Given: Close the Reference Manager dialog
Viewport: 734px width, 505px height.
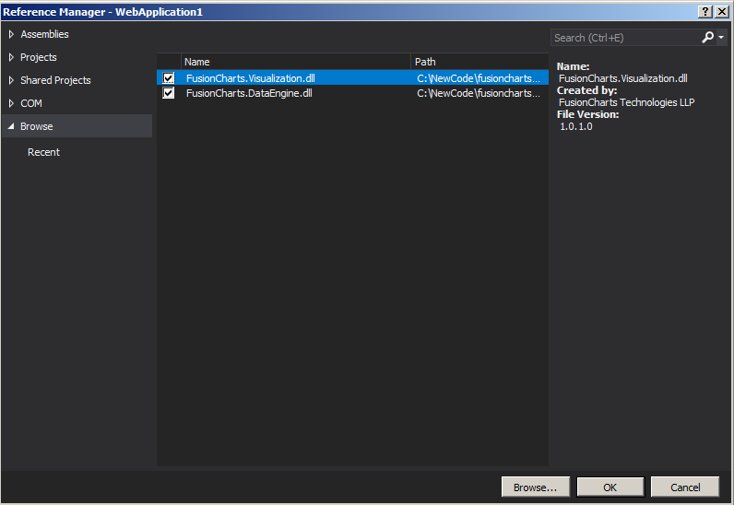Looking at the screenshot, I should click(722, 11).
